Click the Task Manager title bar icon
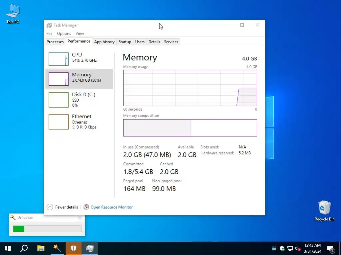This screenshot has width=341, height=255. (49, 25)
